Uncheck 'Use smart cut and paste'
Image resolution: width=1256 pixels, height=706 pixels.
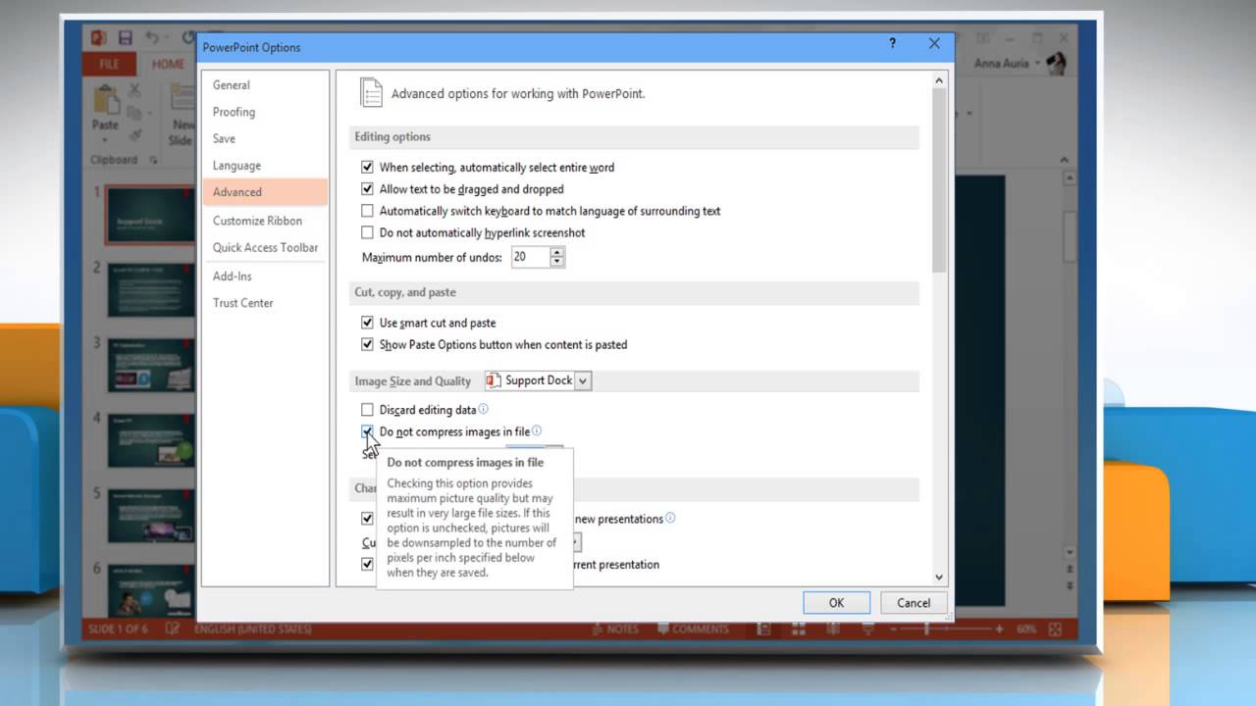pyautogui.click(x=367, y=323)
